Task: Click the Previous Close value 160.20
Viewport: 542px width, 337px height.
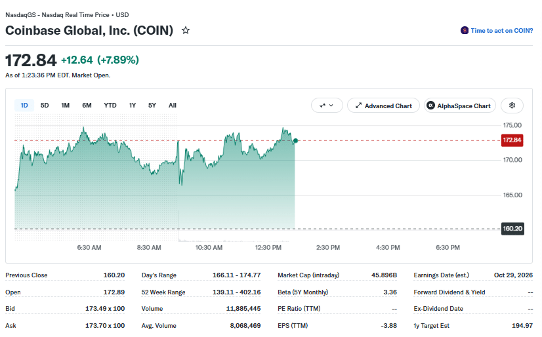Action: click(114, 275)
